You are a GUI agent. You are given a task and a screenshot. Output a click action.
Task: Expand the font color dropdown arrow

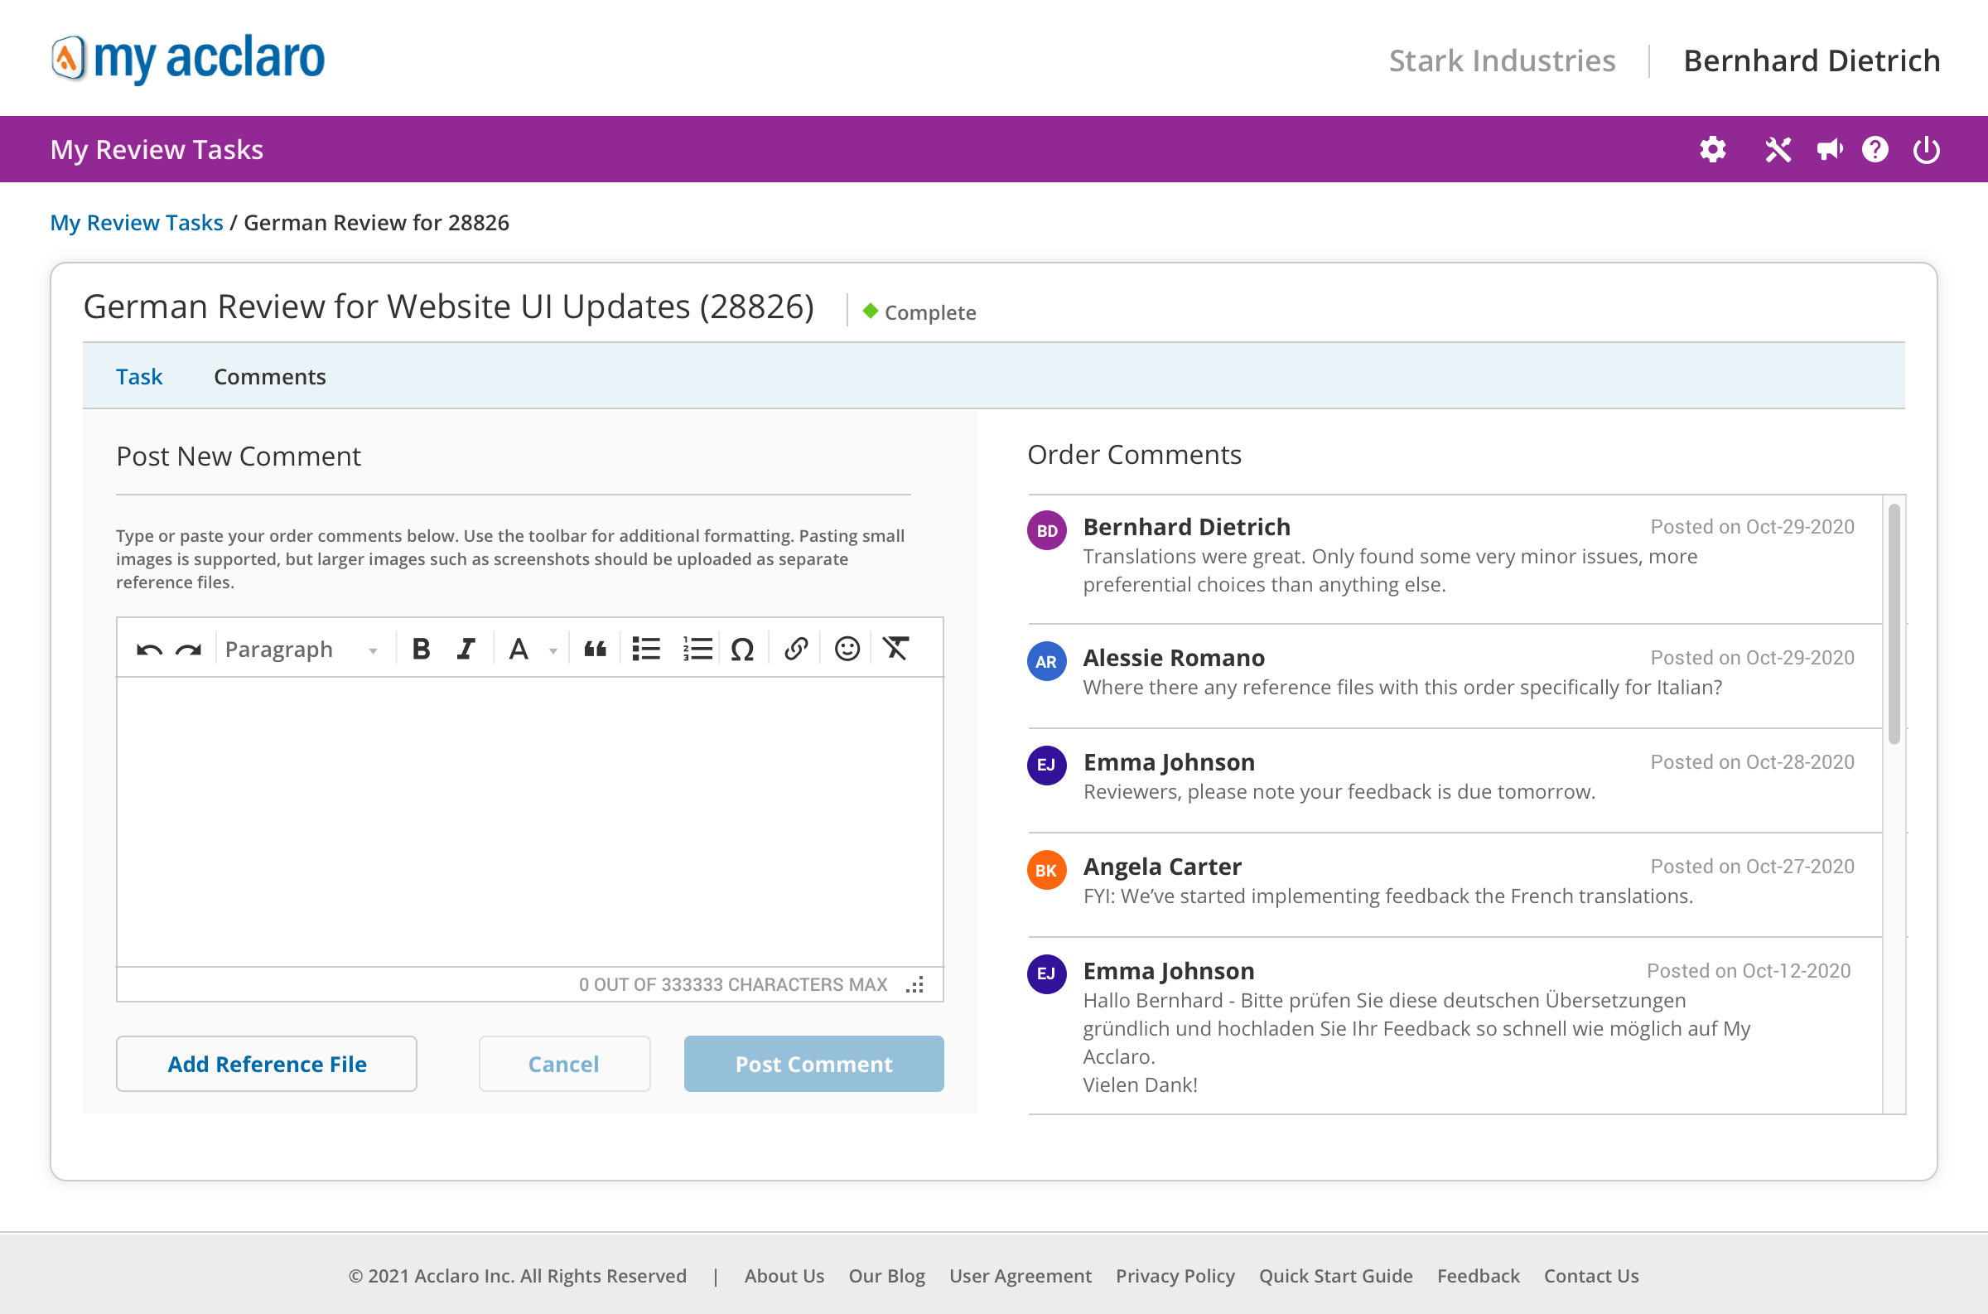553,651
